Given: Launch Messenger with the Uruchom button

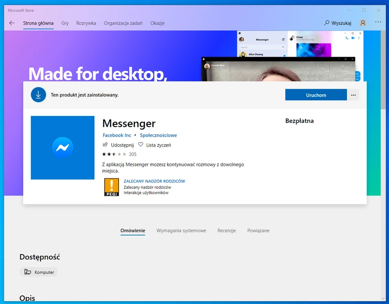Looking at the screenshot, I should coord(316,95).
